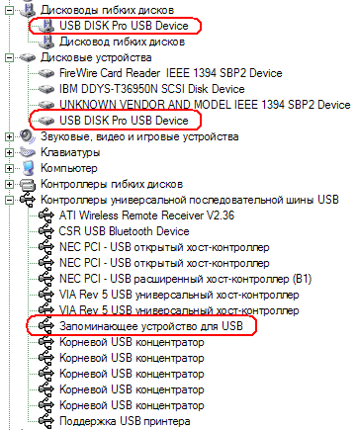This screenshot has height=430, width=357.
Task: Collapse the Дисководы гибких дисков category
Action: click(9, 10)
